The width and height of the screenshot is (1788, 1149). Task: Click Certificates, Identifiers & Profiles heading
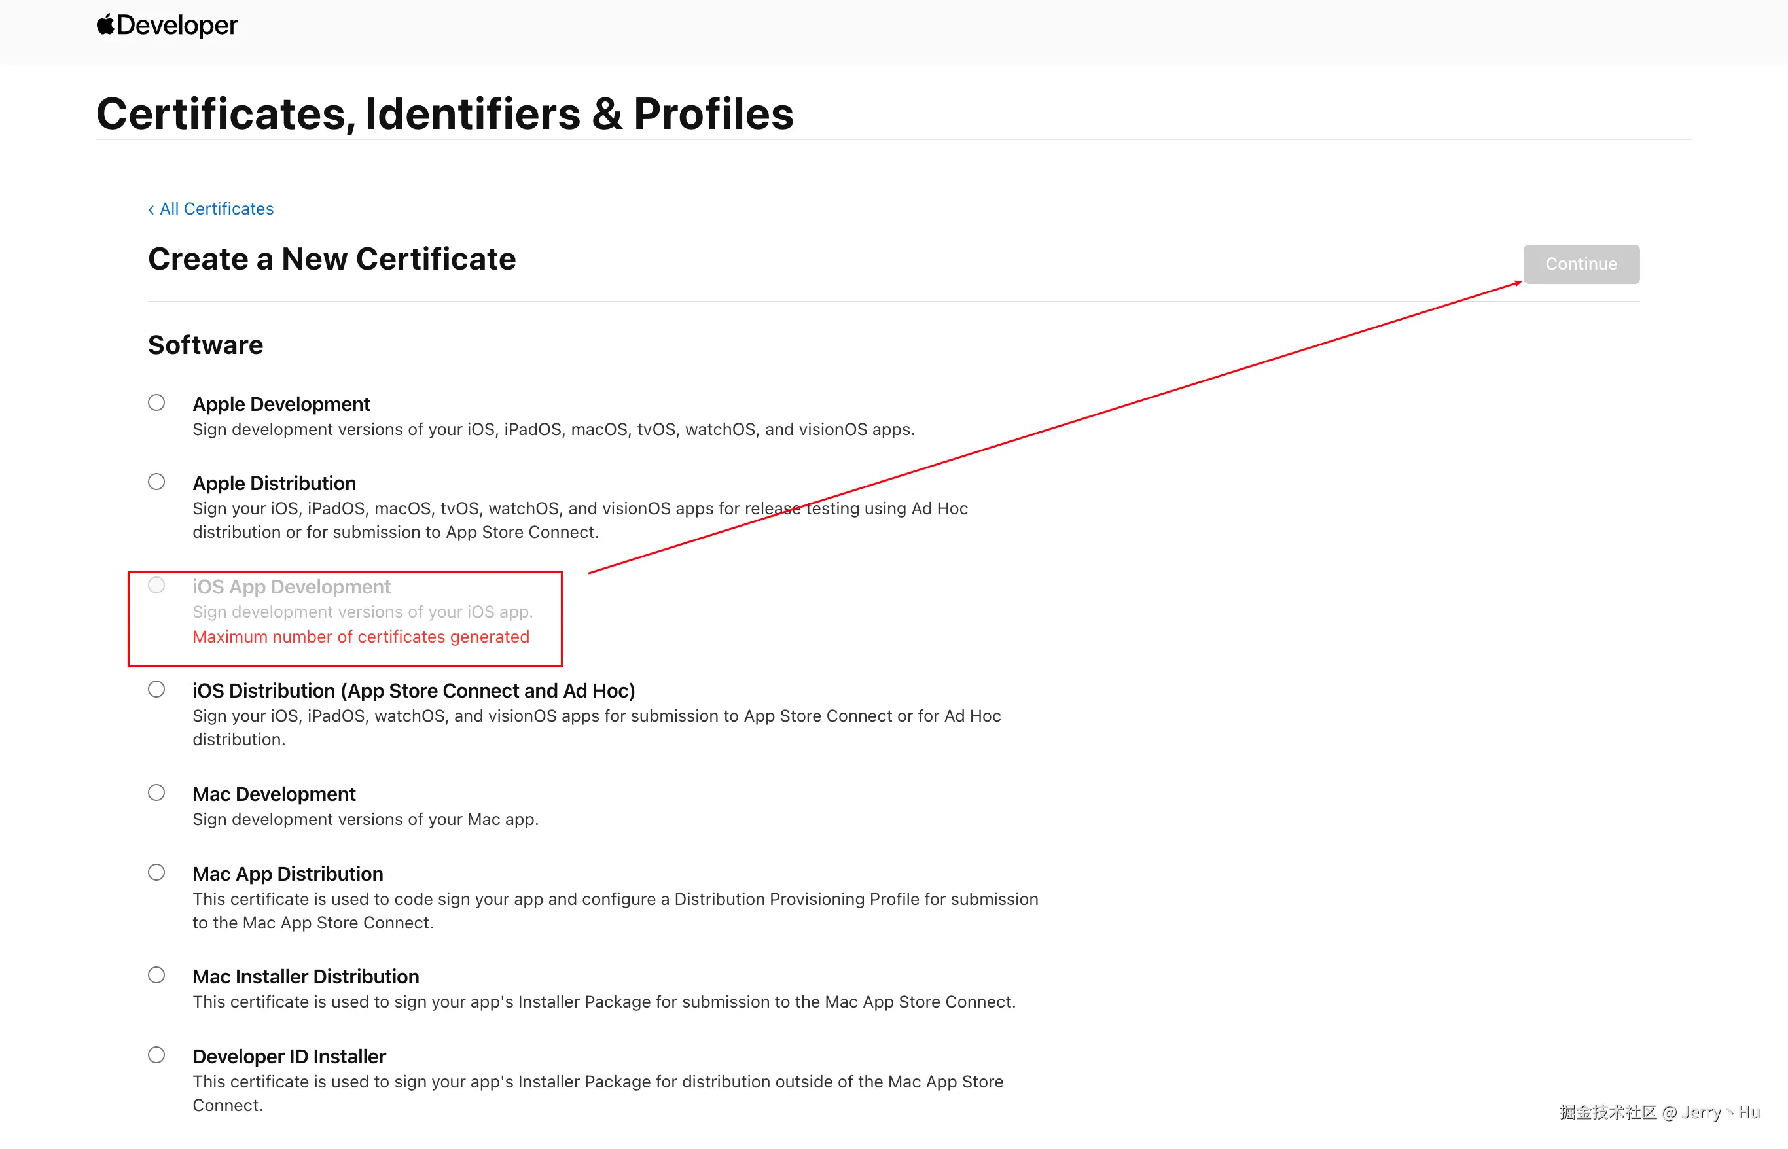[x=445, y=114]
